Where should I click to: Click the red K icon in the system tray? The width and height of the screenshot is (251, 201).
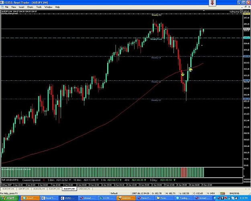click(226, 198)
